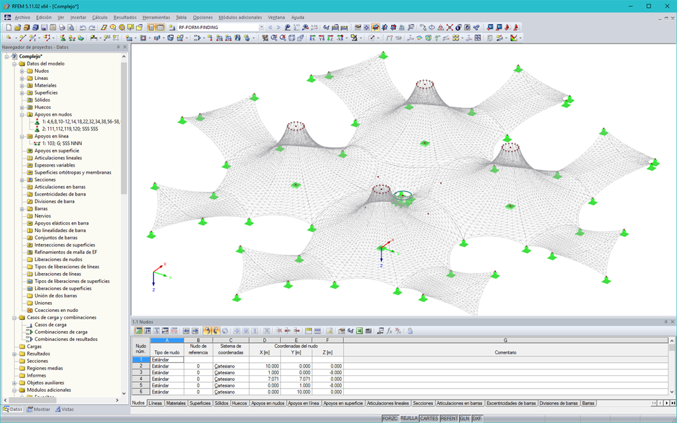This screenshot has height=423, width=677.
Task: Open the Módulos adicionales menu
Action: pos(240,17)
